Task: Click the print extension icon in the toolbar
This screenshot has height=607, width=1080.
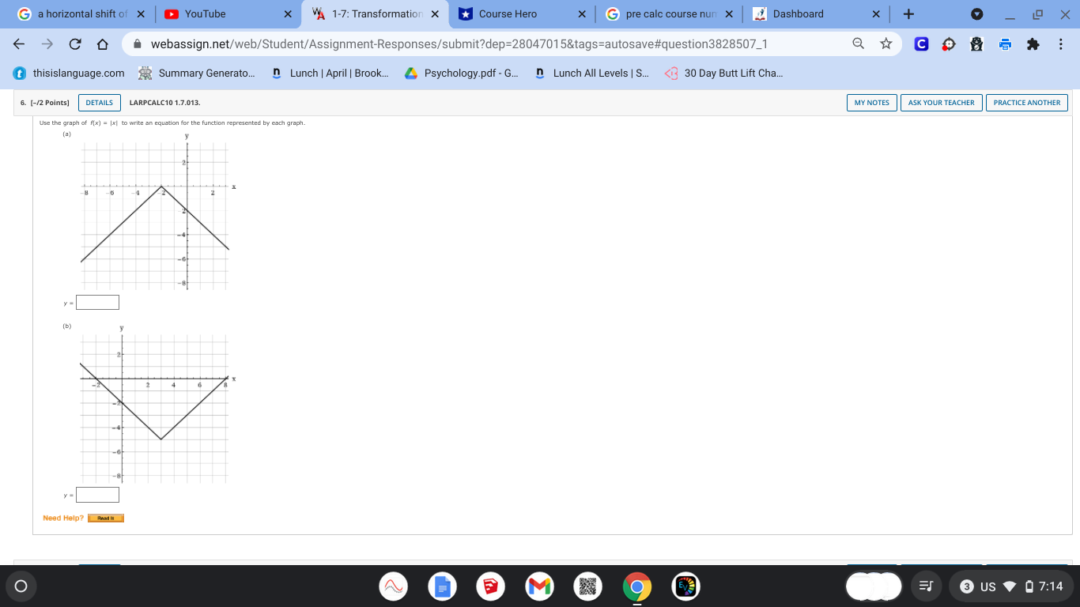Action: pyautogui.click(x=1004, y=44)
